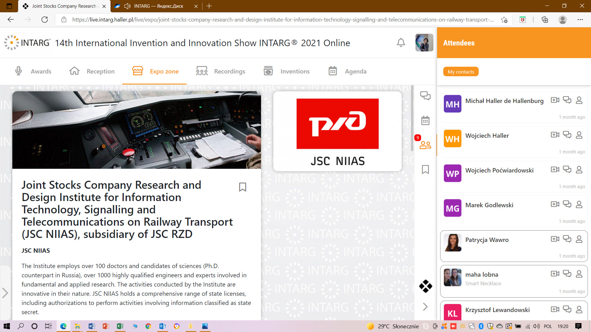The image size is (591, 332).
Task: Open chat with Patrycja Wawro
Action: coord(567,239)
